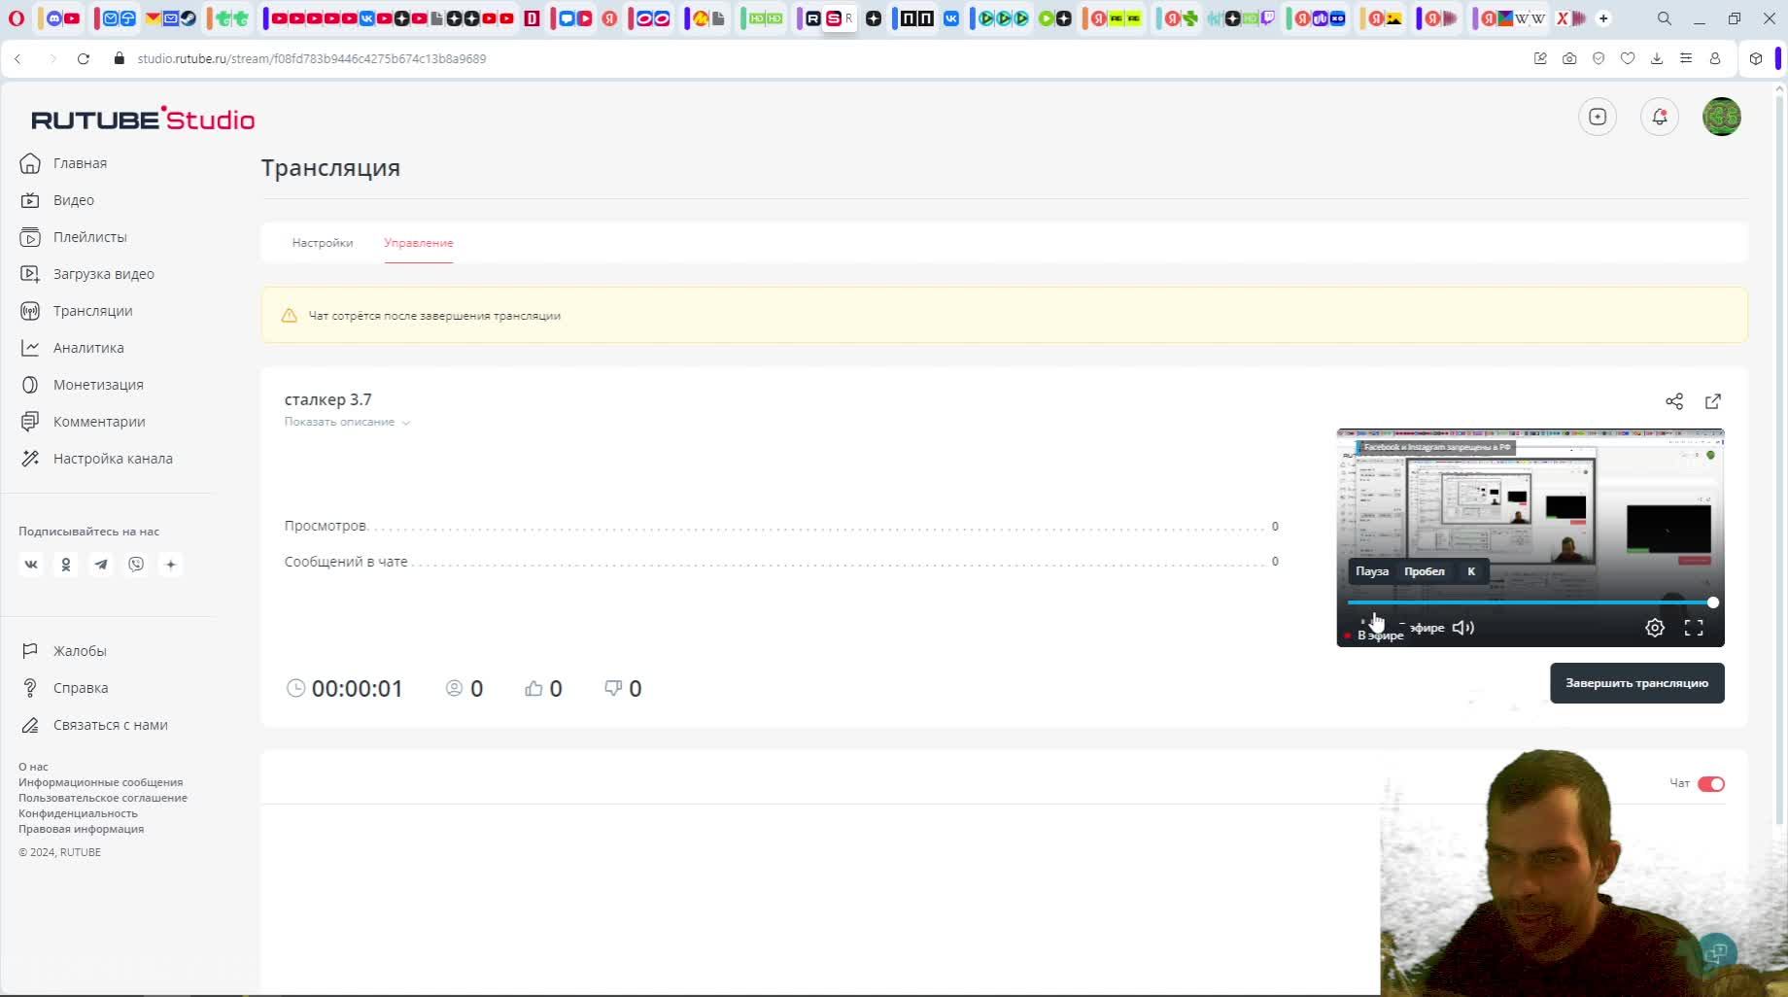Open Аналитика in the sidebar

coord(71,348)
